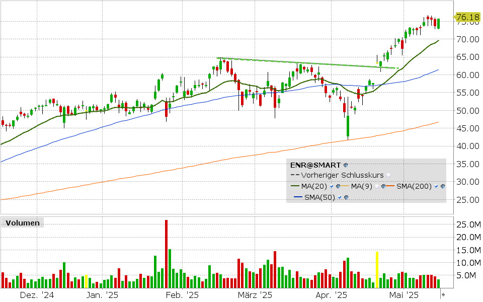
Task: Uncheck the SMA(200) visibility checkbox
Action: (x=436, y=186)
